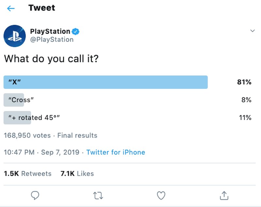Expand more options for this tweet
This screenshot has width=261, height=207.
[253, 30]
